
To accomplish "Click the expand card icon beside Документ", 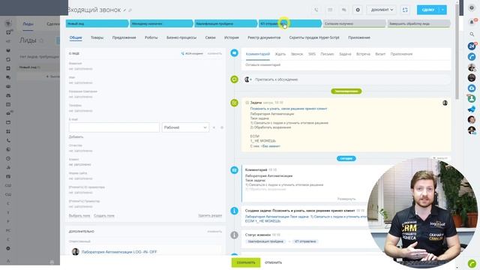I will (x=405, y=10).
